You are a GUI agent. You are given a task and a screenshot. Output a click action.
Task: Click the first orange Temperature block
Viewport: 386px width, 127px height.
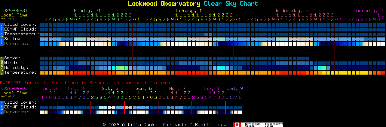pyautogui.click(x=42, y=73)
